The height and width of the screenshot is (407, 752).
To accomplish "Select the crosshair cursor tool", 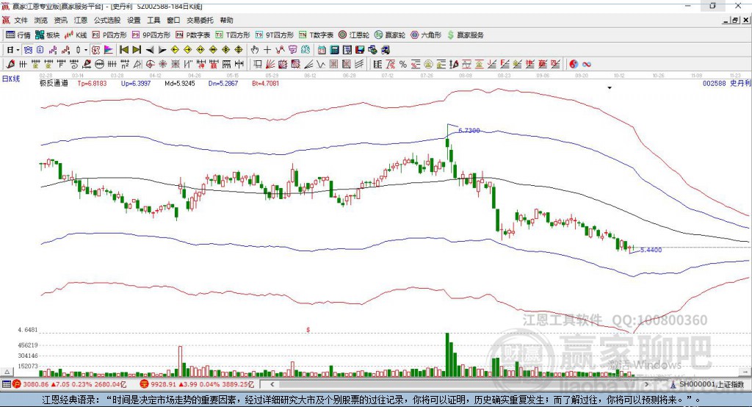I will click(267, 50).
